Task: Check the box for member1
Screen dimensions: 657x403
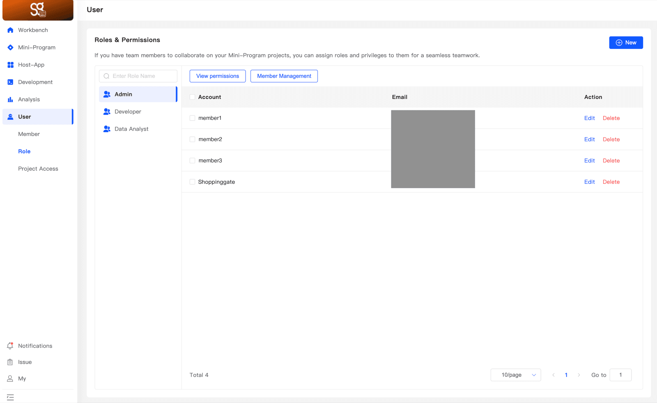Action: point(192,118)
